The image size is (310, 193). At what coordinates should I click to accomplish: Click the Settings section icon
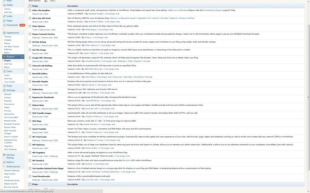tap(4, 90)
